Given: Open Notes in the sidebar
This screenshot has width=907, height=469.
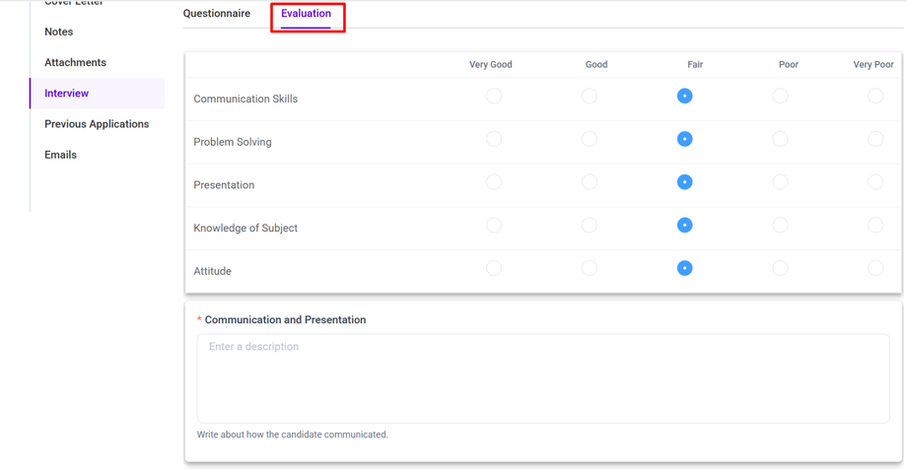Looking at the screenshot, I should click(59, 33).
